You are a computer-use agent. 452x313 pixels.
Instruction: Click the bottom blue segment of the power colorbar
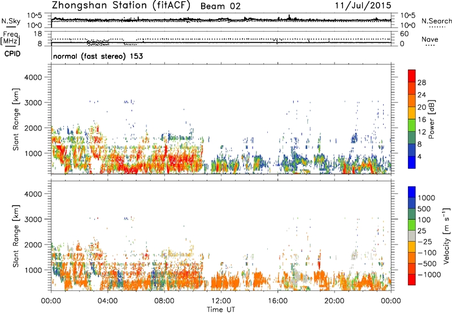coord(412,162)
